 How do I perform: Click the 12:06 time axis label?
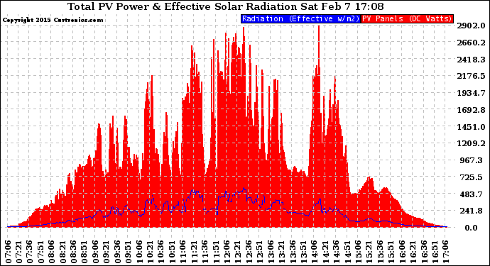tap(227, 251)
